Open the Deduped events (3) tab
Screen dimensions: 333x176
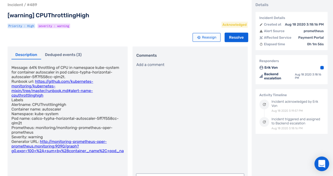[x=63, y=55]
